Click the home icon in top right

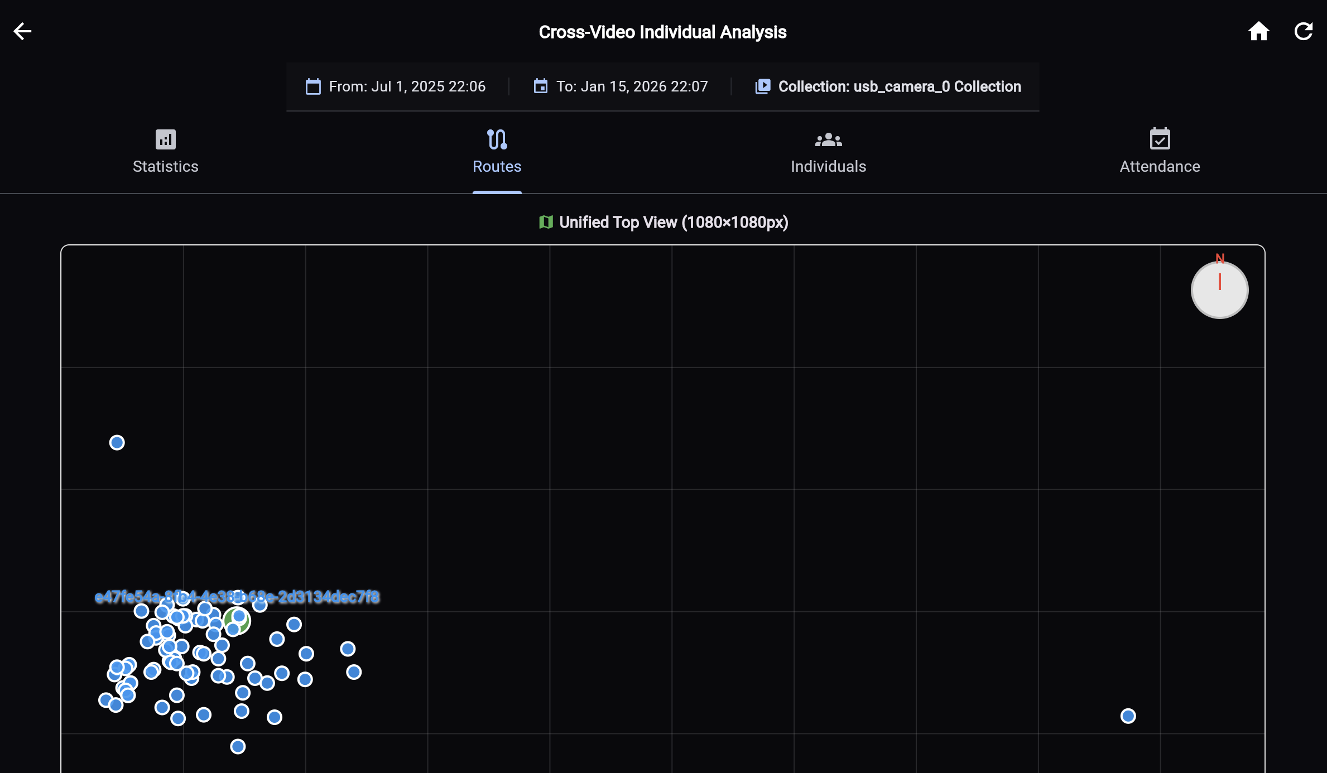tap(1259, 31)
